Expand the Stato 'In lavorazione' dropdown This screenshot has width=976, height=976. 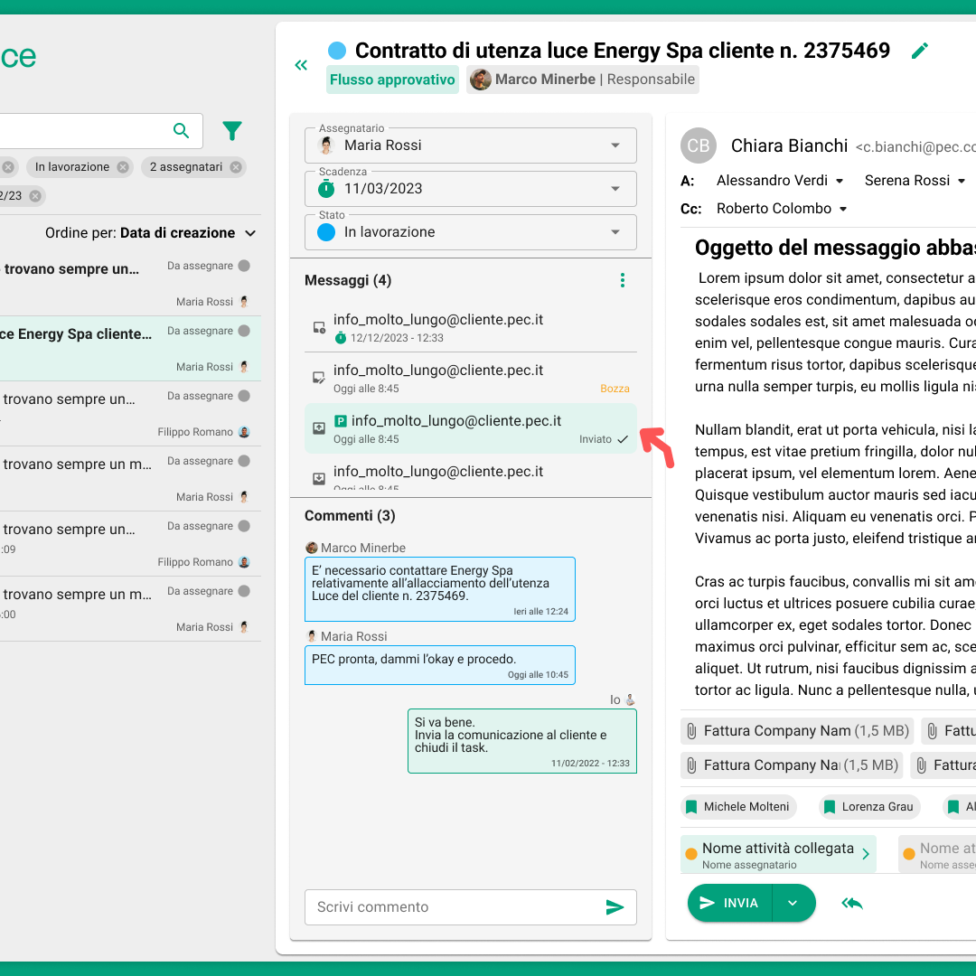coord(615,232)
